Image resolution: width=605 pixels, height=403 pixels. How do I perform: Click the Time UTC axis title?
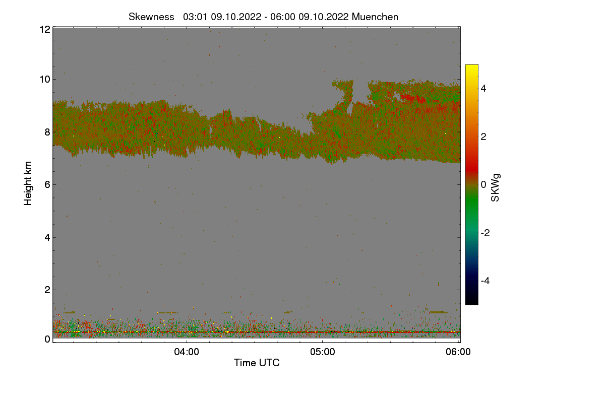tap(257, 363)
